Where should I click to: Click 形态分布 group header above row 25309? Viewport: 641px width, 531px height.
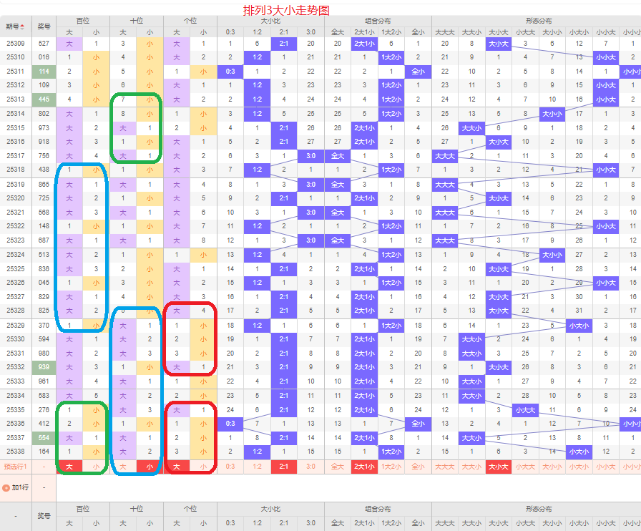pyautogui.click(x=539, y=21)
